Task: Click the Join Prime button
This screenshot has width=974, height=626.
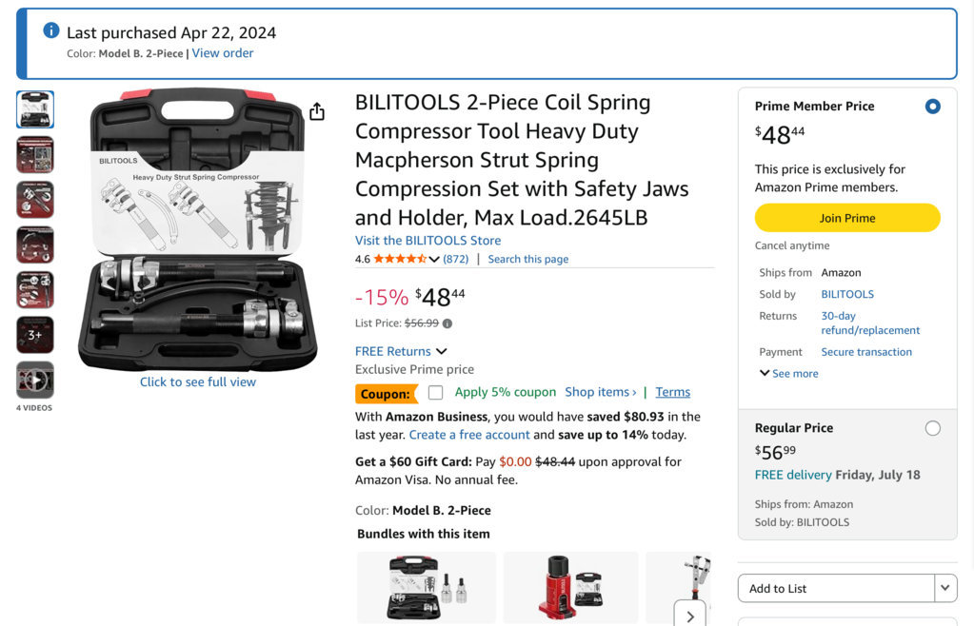Action: [x=847, y=218]
